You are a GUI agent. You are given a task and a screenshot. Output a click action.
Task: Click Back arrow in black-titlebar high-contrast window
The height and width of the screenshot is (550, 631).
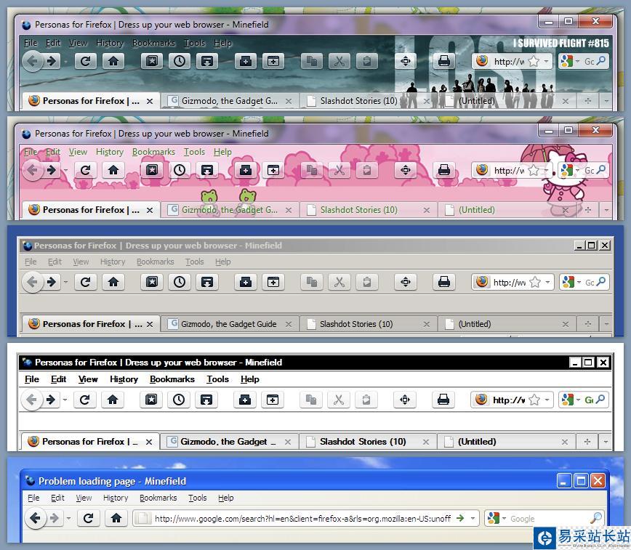31,400
